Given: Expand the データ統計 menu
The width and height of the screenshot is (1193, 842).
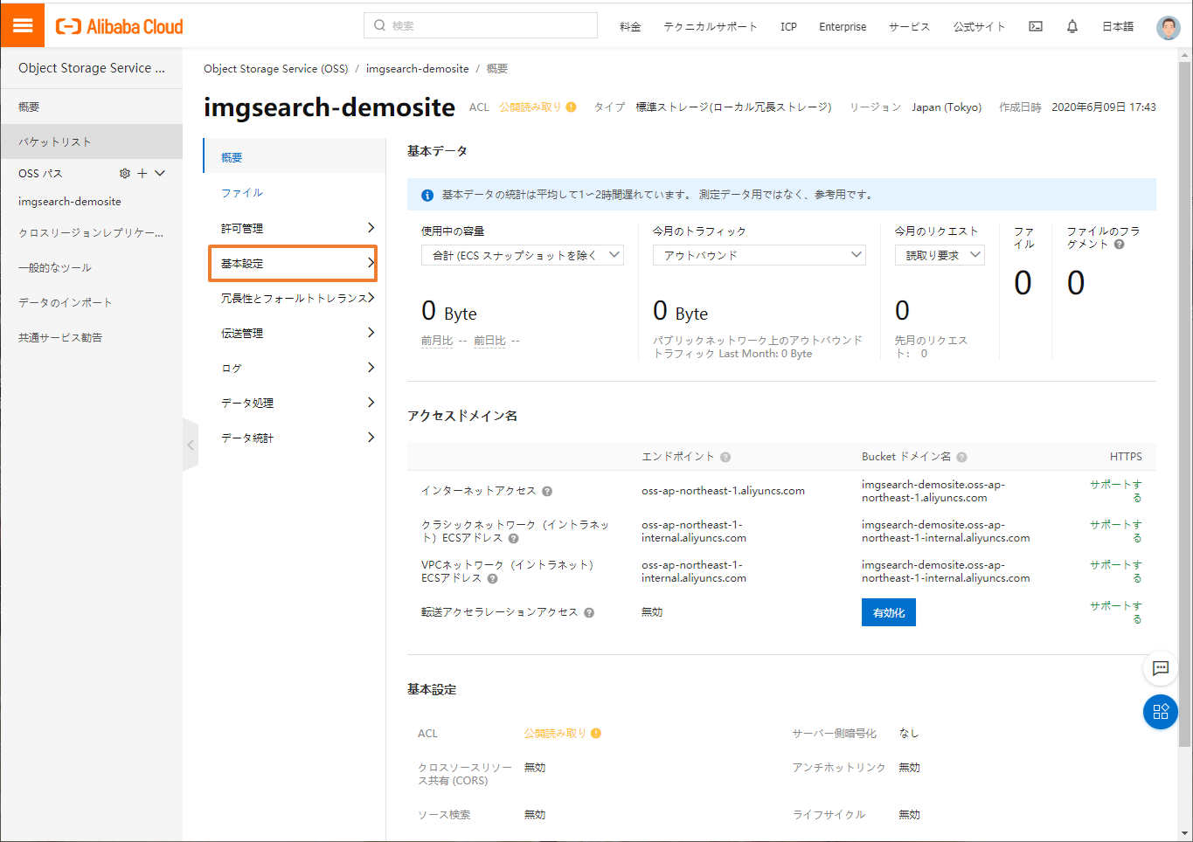Looking at the screenshot, I should [294, 438].
